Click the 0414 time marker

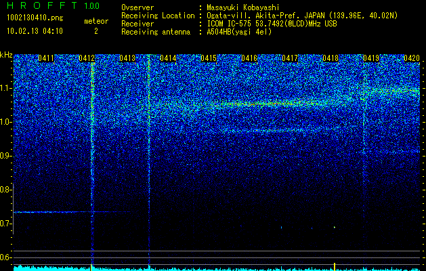pos(168,58)
